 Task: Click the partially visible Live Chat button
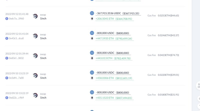point(198,86)
